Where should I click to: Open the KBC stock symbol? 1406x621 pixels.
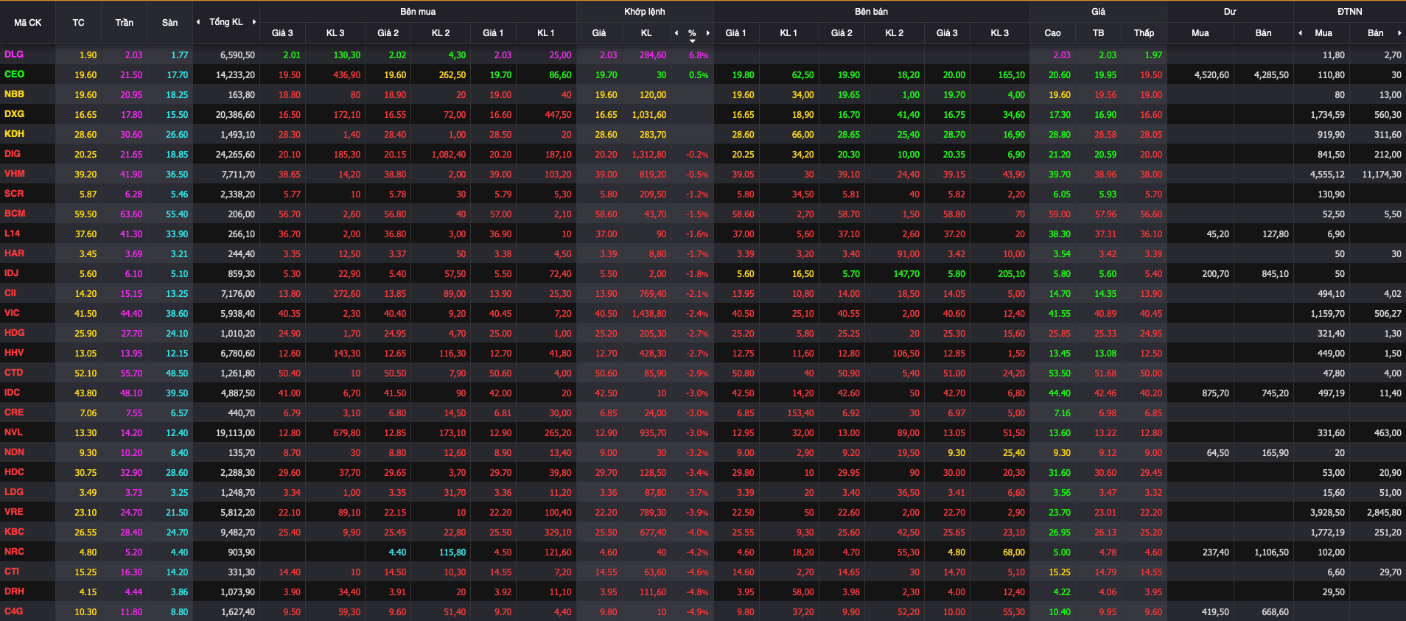(x=14, y=532)
